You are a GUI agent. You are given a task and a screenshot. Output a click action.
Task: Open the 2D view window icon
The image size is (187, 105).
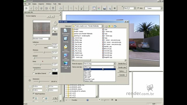pyautogui.click(x=94, y=8)
